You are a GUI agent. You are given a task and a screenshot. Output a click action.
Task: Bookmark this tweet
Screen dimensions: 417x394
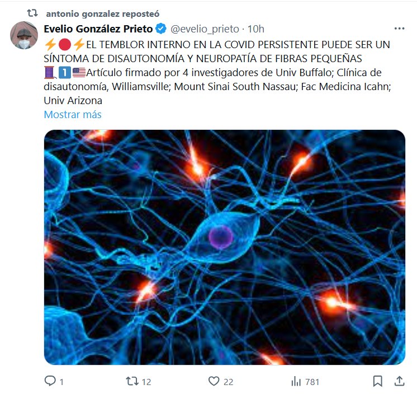377,381
